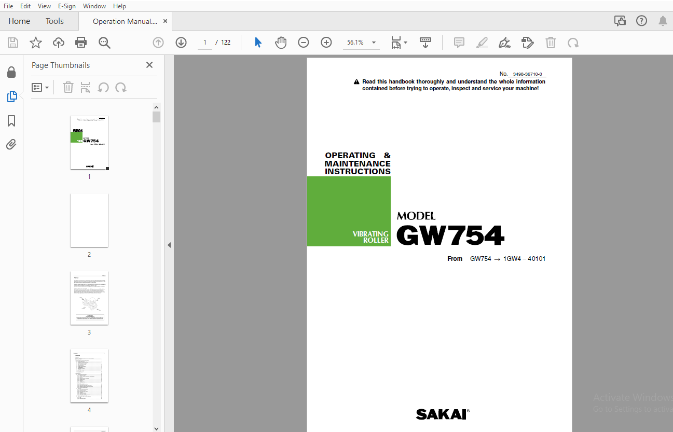The width and height of the screenshot is (673, 432).
Task: Open the security lock panel
Action: (x=11, y=72)
